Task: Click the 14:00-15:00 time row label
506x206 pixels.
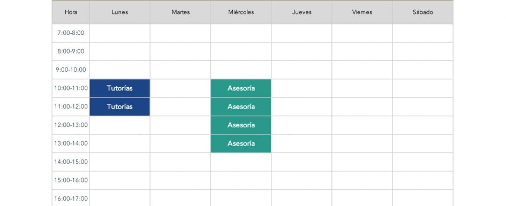Action: point(71,162)
